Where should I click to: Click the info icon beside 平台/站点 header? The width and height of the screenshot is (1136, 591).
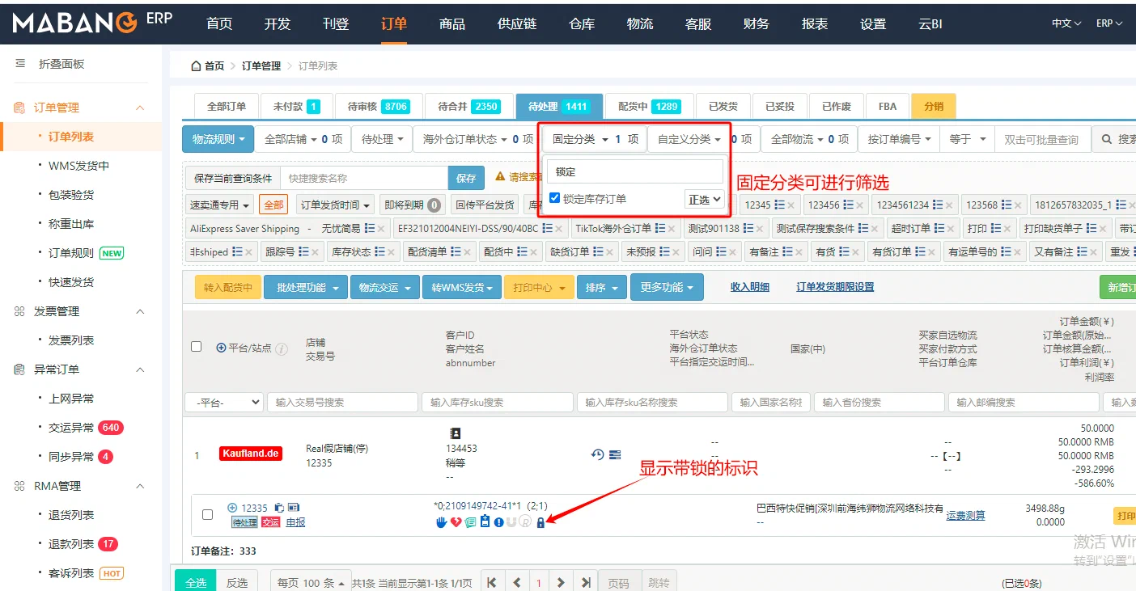282,348
